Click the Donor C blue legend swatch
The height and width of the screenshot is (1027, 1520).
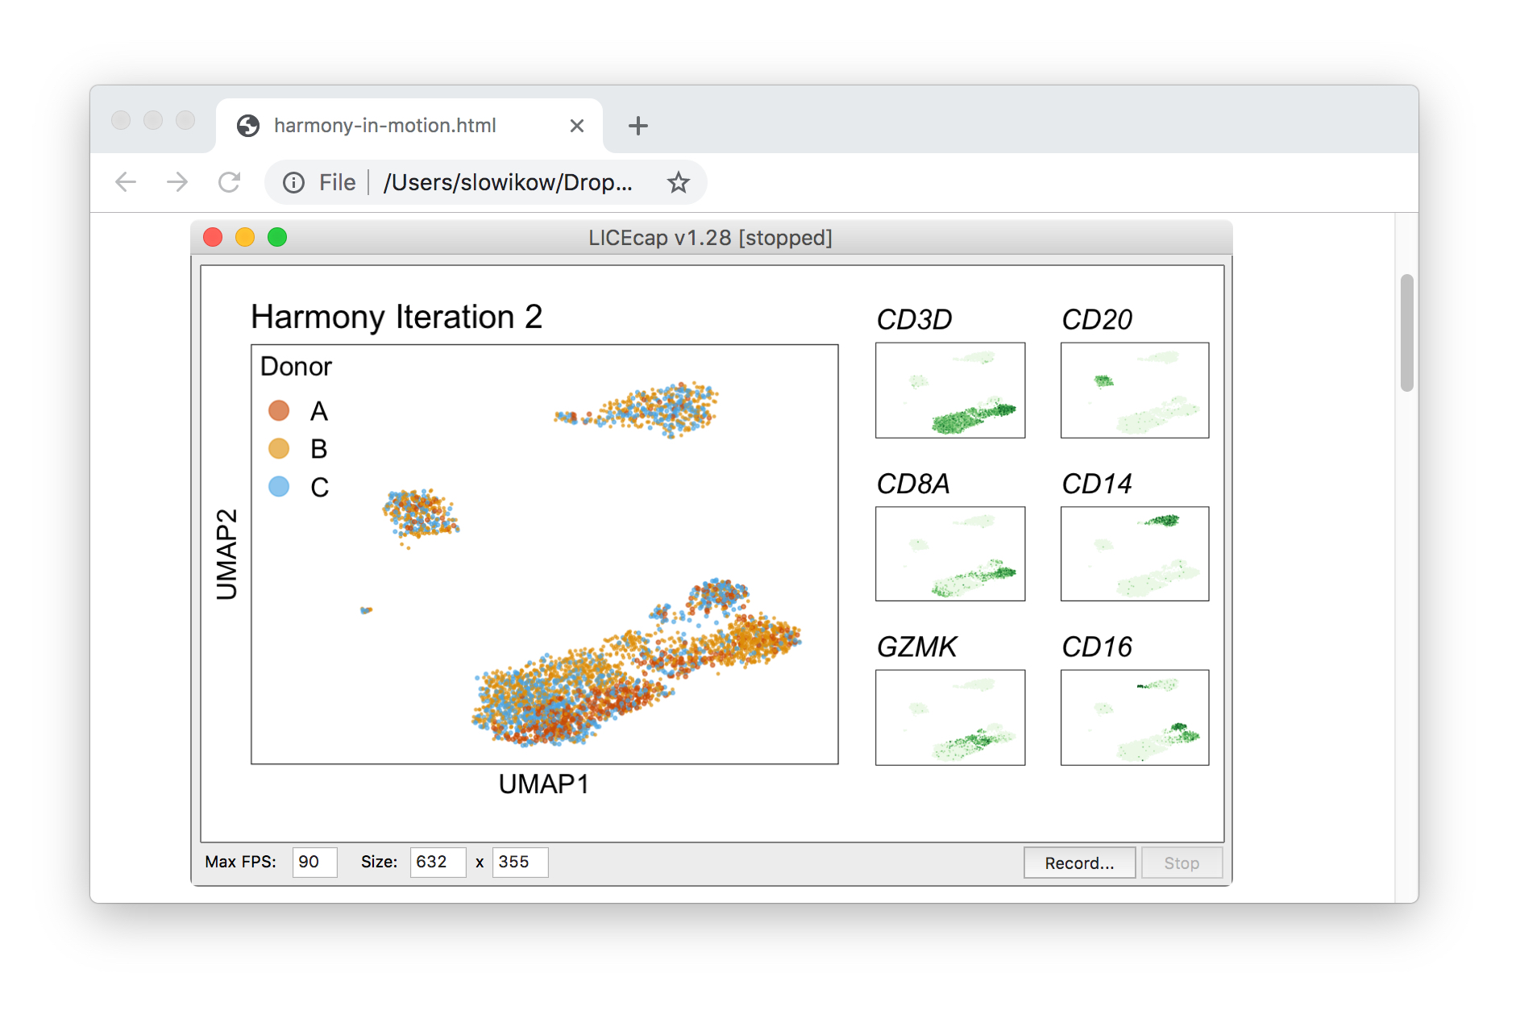279,487
